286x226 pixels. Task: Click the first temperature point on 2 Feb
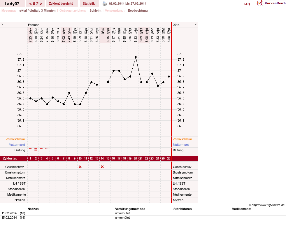pos(30,99)
